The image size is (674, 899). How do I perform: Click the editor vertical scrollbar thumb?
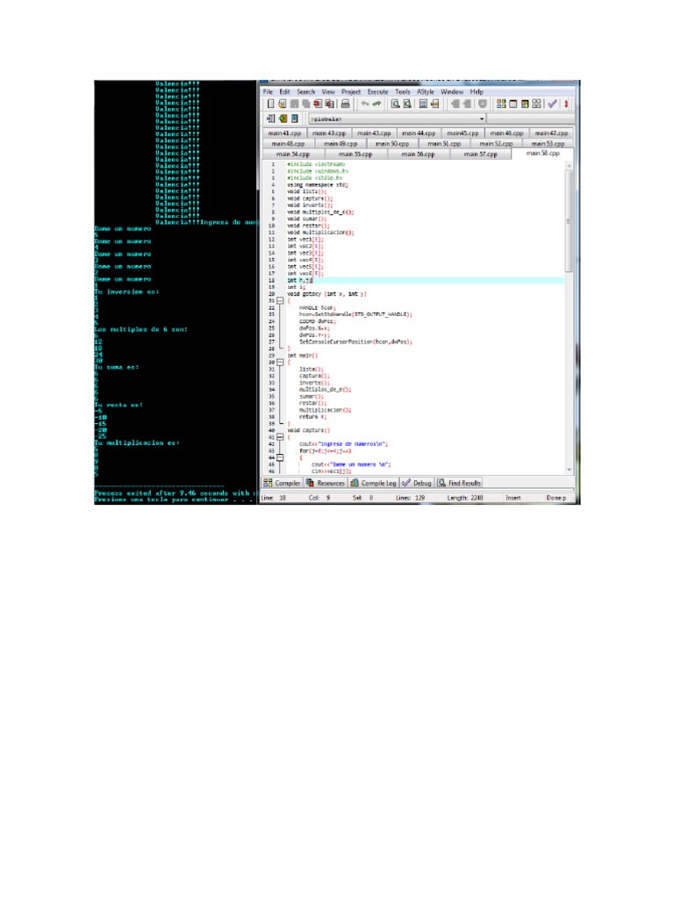tap(570, 219)
